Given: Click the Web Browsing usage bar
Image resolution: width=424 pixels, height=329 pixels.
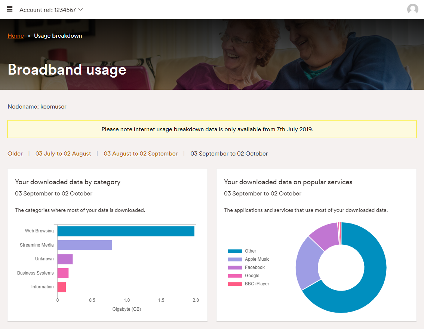Looking at the screenshot, I should point(125,231).
